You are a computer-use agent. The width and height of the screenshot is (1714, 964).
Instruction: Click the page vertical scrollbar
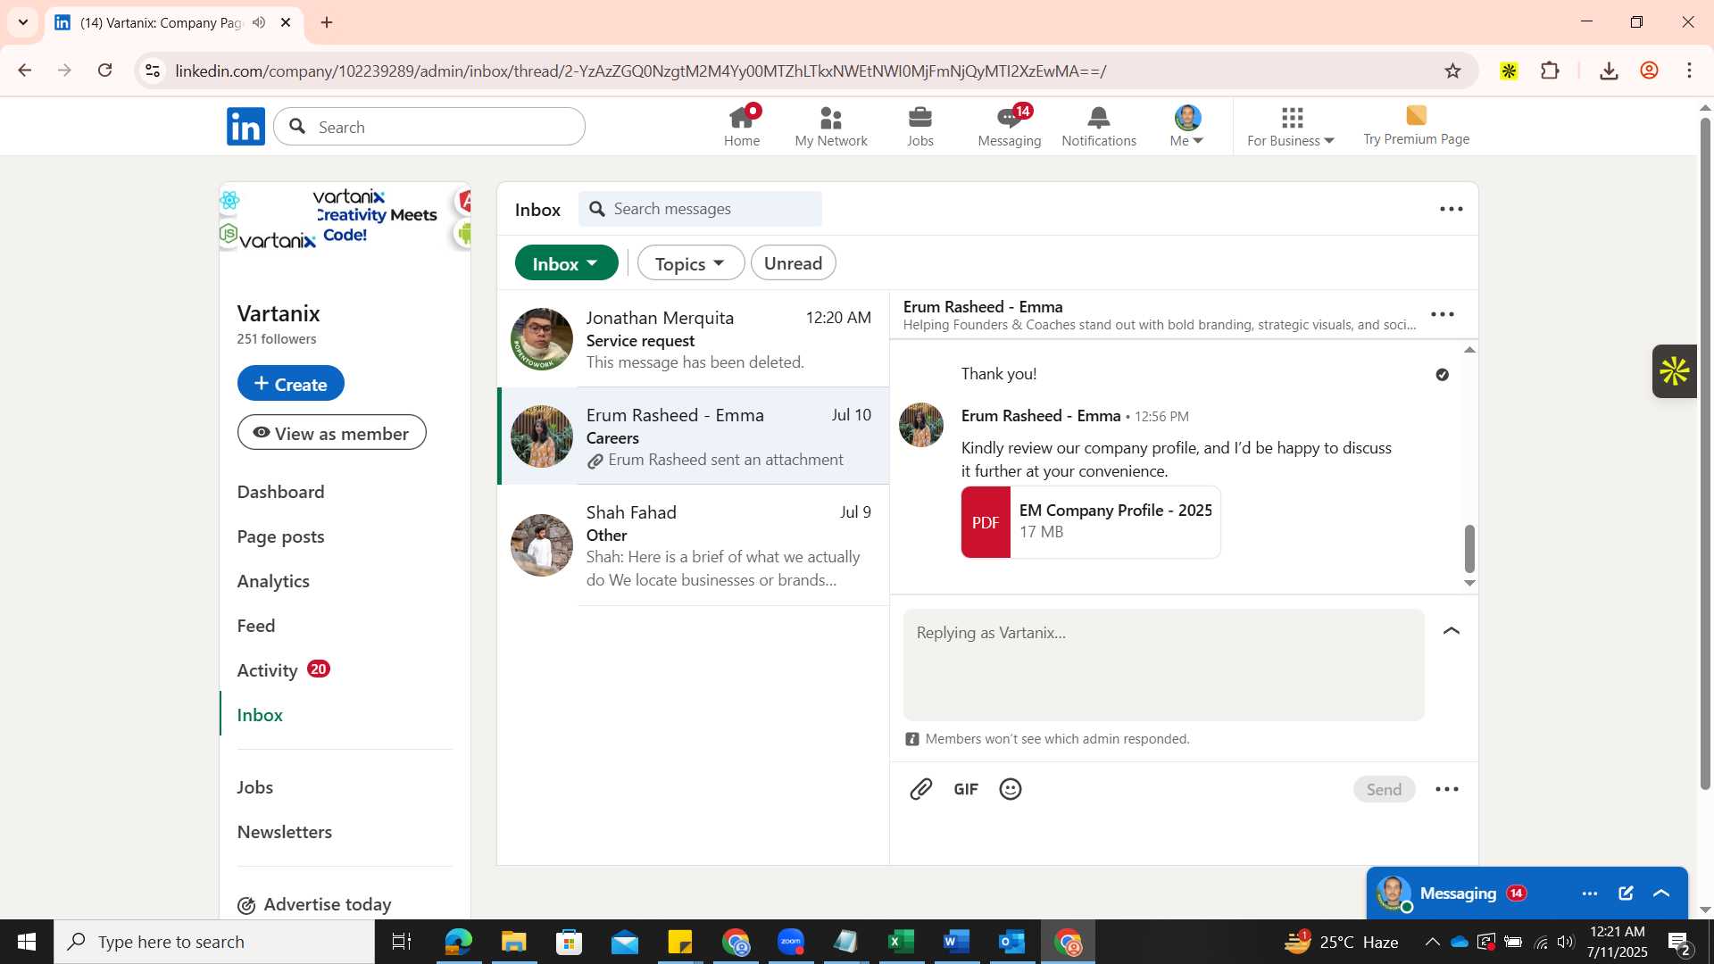coord(1705,455)
